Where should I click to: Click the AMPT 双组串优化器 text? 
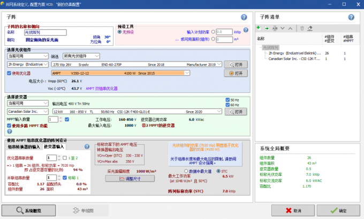click(x=102, y=88)
